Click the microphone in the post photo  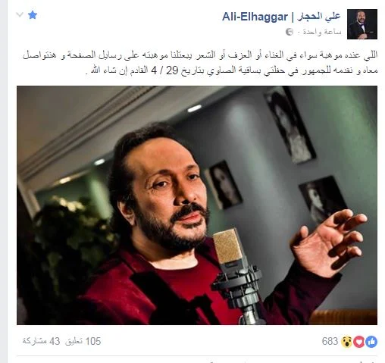236,273
